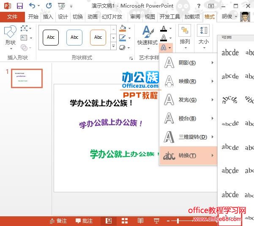Open the 三维旋转(D) submenu
This screenshot has height=226, width=254.
(x=188, y=137)
